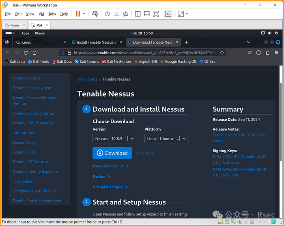This screenshot has width=284, height=226.
Task: Click the blue Download button
Action: pyautogui.click(x=112, y=153)
